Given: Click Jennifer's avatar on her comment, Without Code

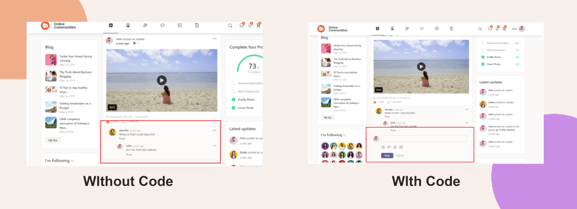Looking at the screenshot, I should (x=112, y=132).
